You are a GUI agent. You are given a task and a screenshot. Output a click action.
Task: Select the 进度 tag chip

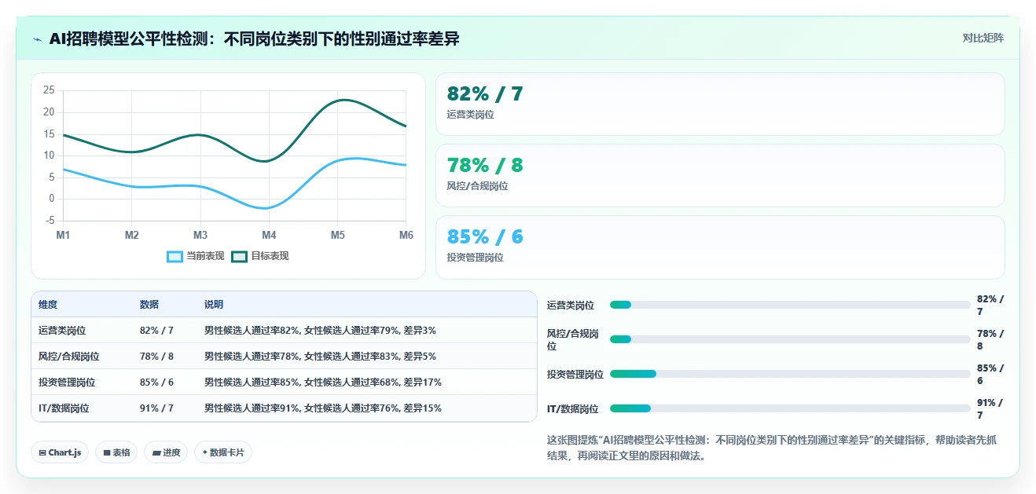166,452
